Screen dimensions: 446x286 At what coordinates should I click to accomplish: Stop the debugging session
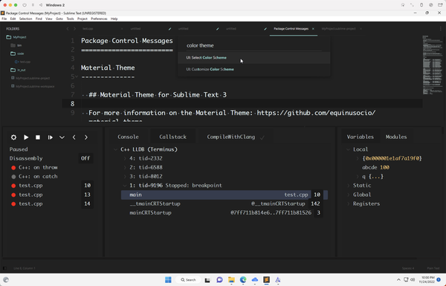click(38, 137)
